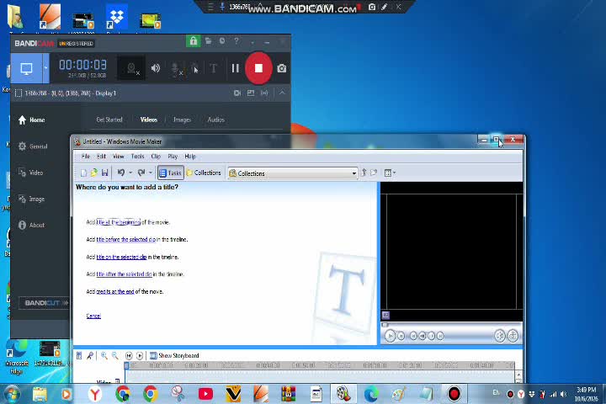
Task: Jump back to the start in preview monitor
Action: click(413, 336)
